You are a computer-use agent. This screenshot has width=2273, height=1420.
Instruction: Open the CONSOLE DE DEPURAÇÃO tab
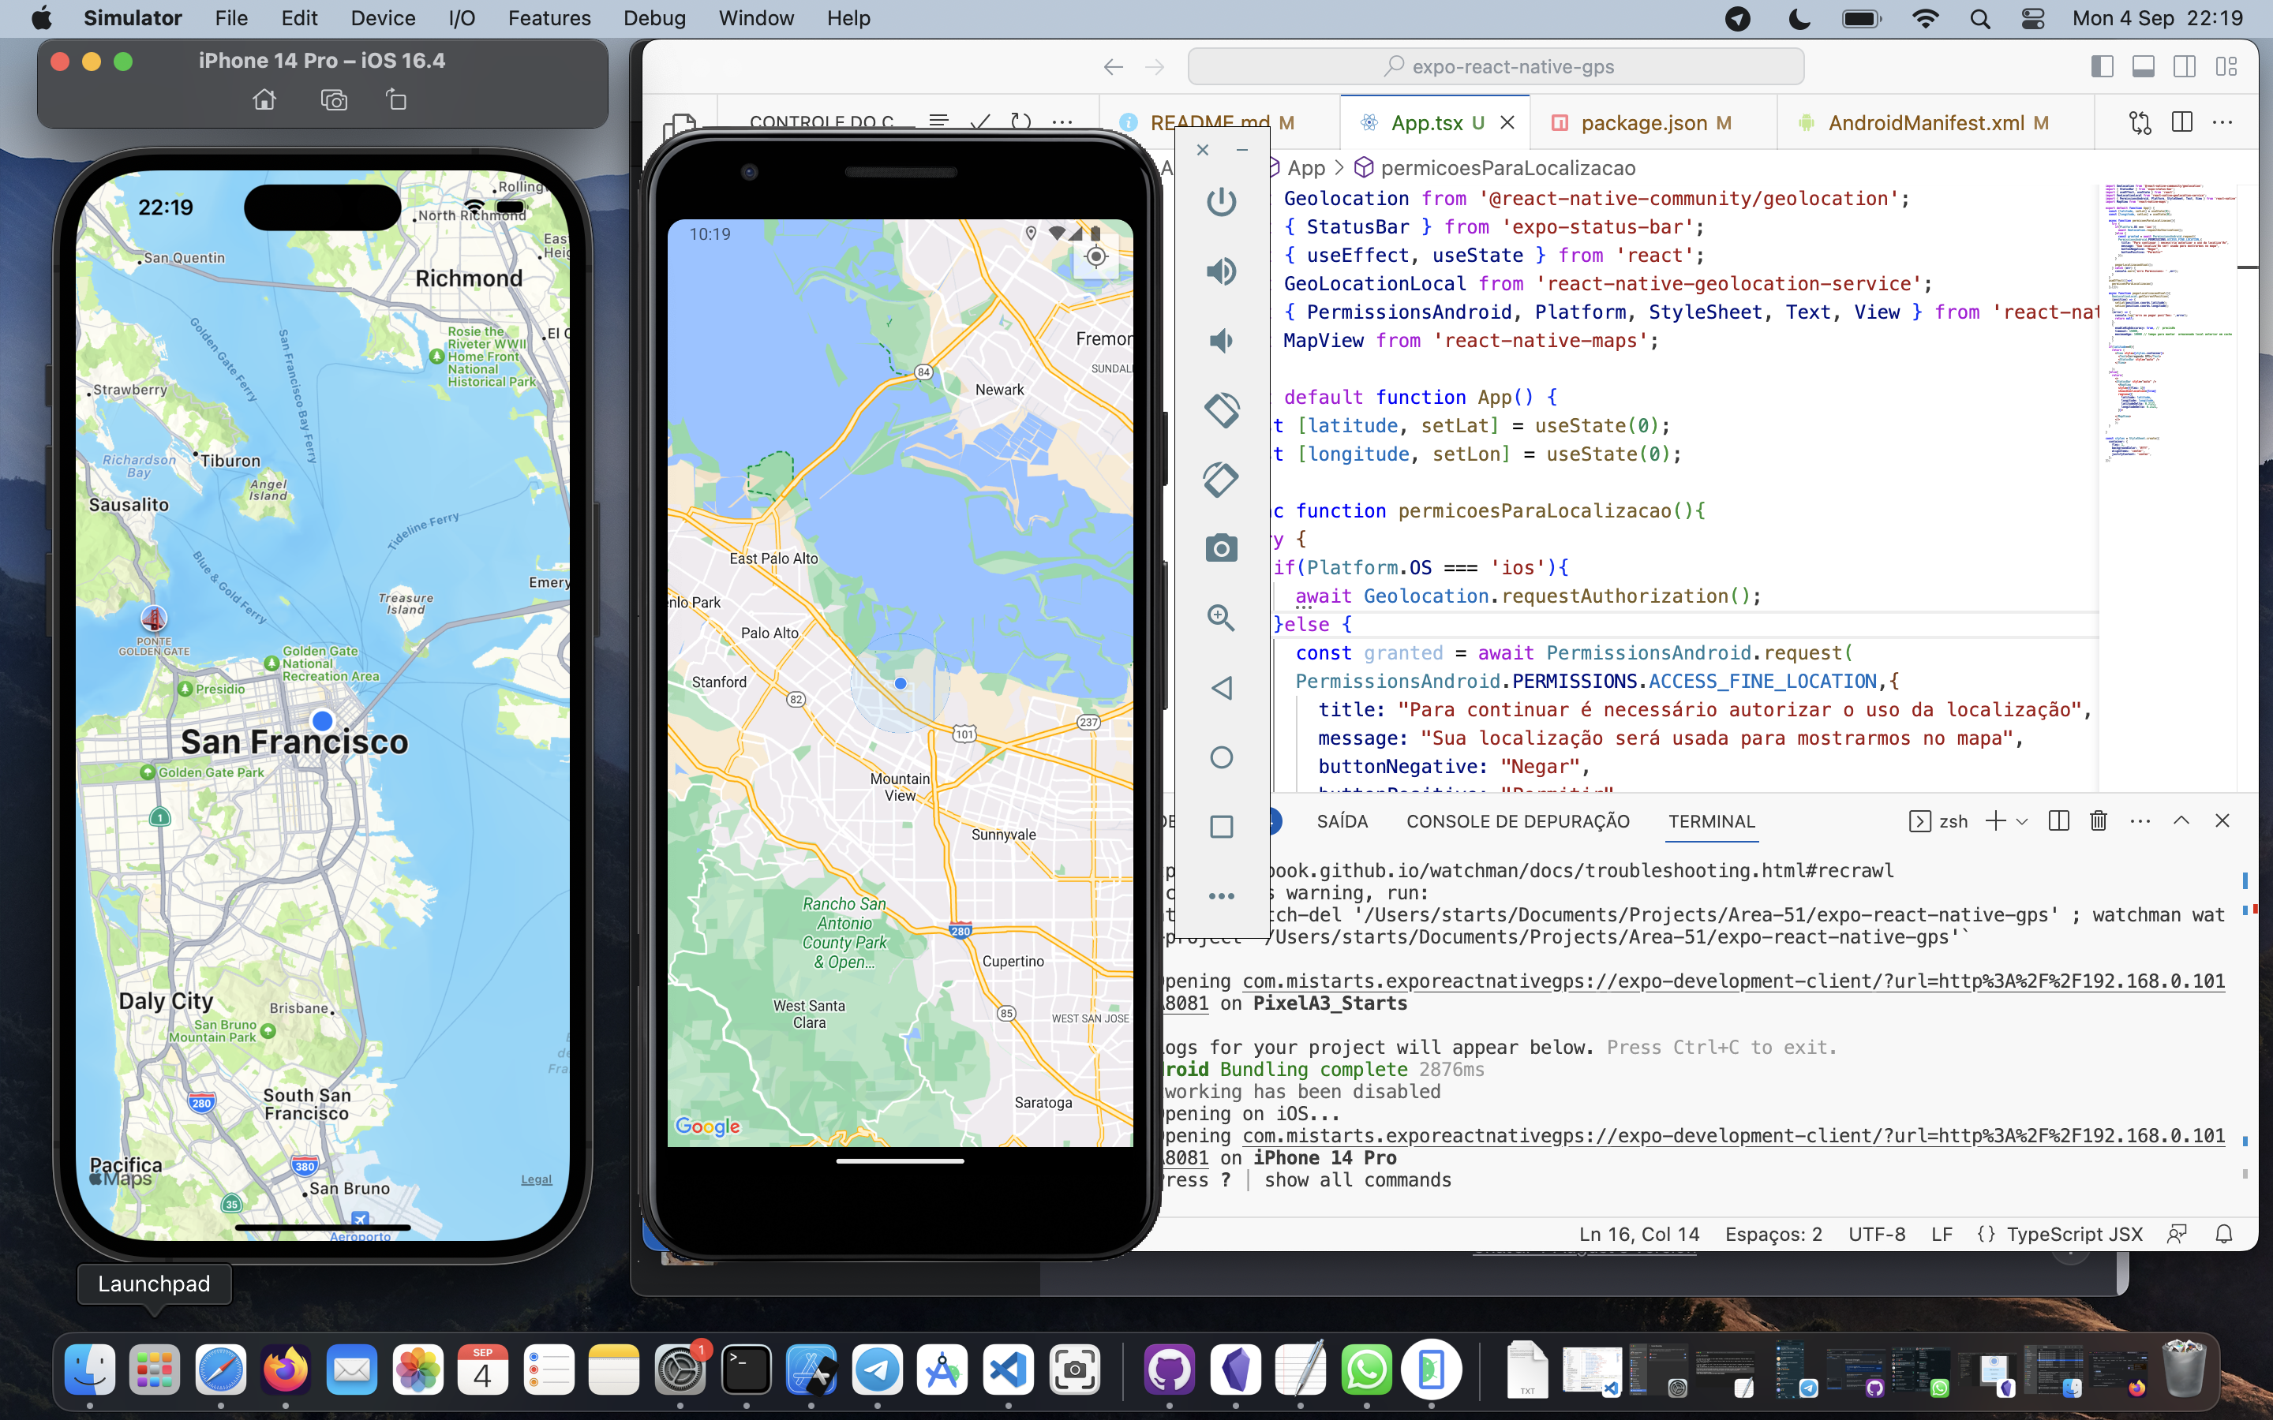click(1517, 820)
